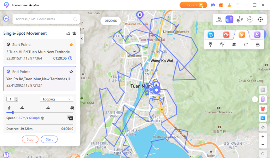Select the diamond-shaped jump teleport mode icon

point(260,20)
